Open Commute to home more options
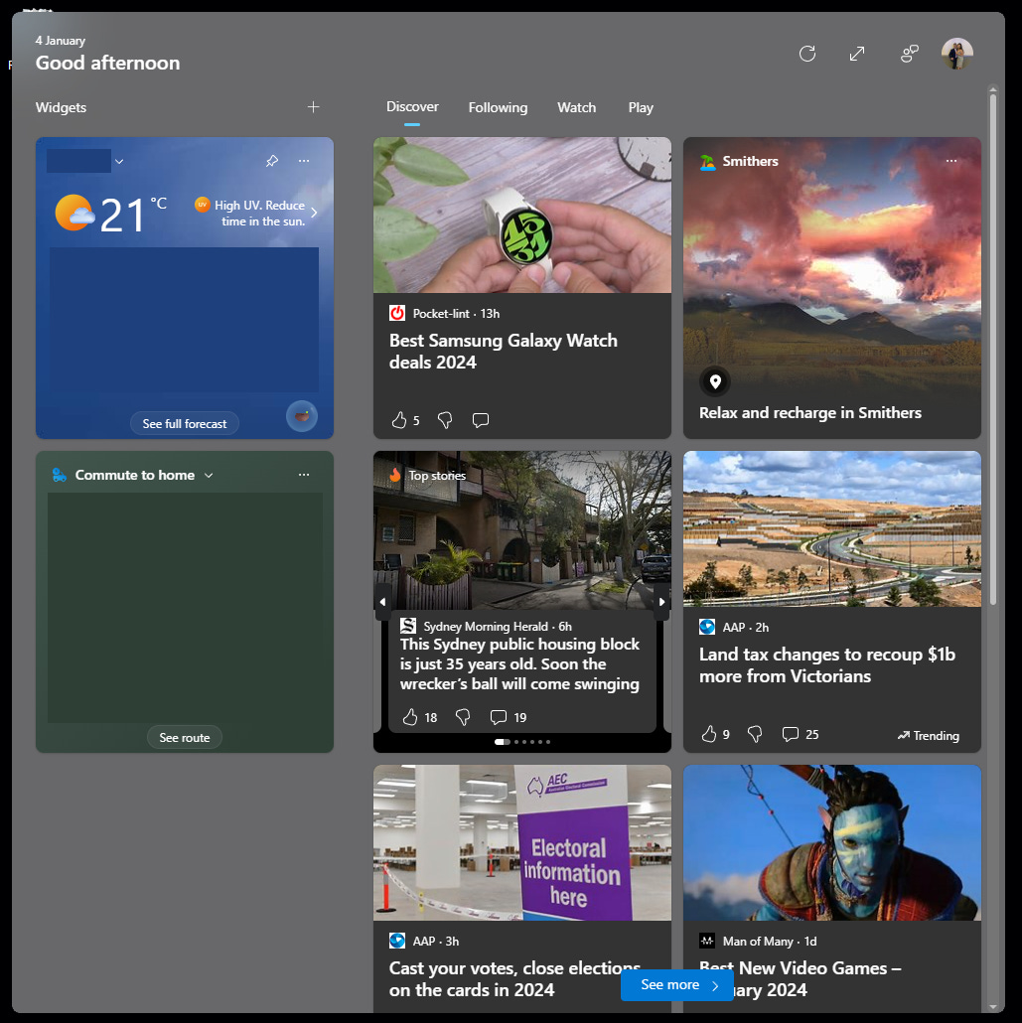 [x=304, y=475]
